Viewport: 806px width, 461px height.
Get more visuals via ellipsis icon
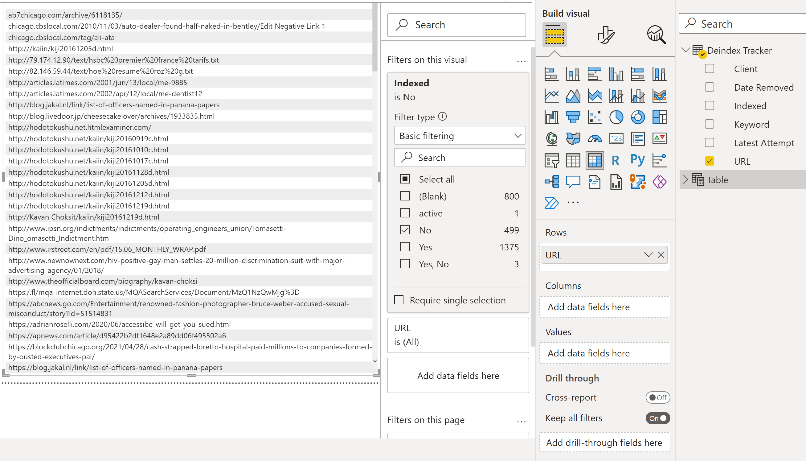coord(573,202)
